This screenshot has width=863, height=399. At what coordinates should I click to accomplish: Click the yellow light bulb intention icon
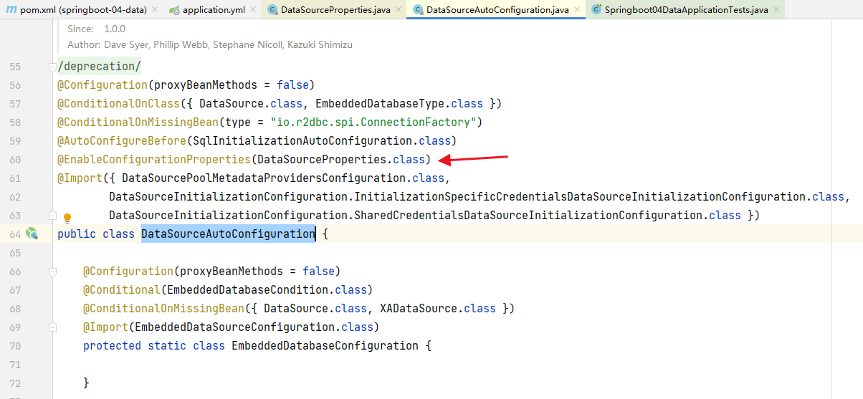tap(67, 218)
